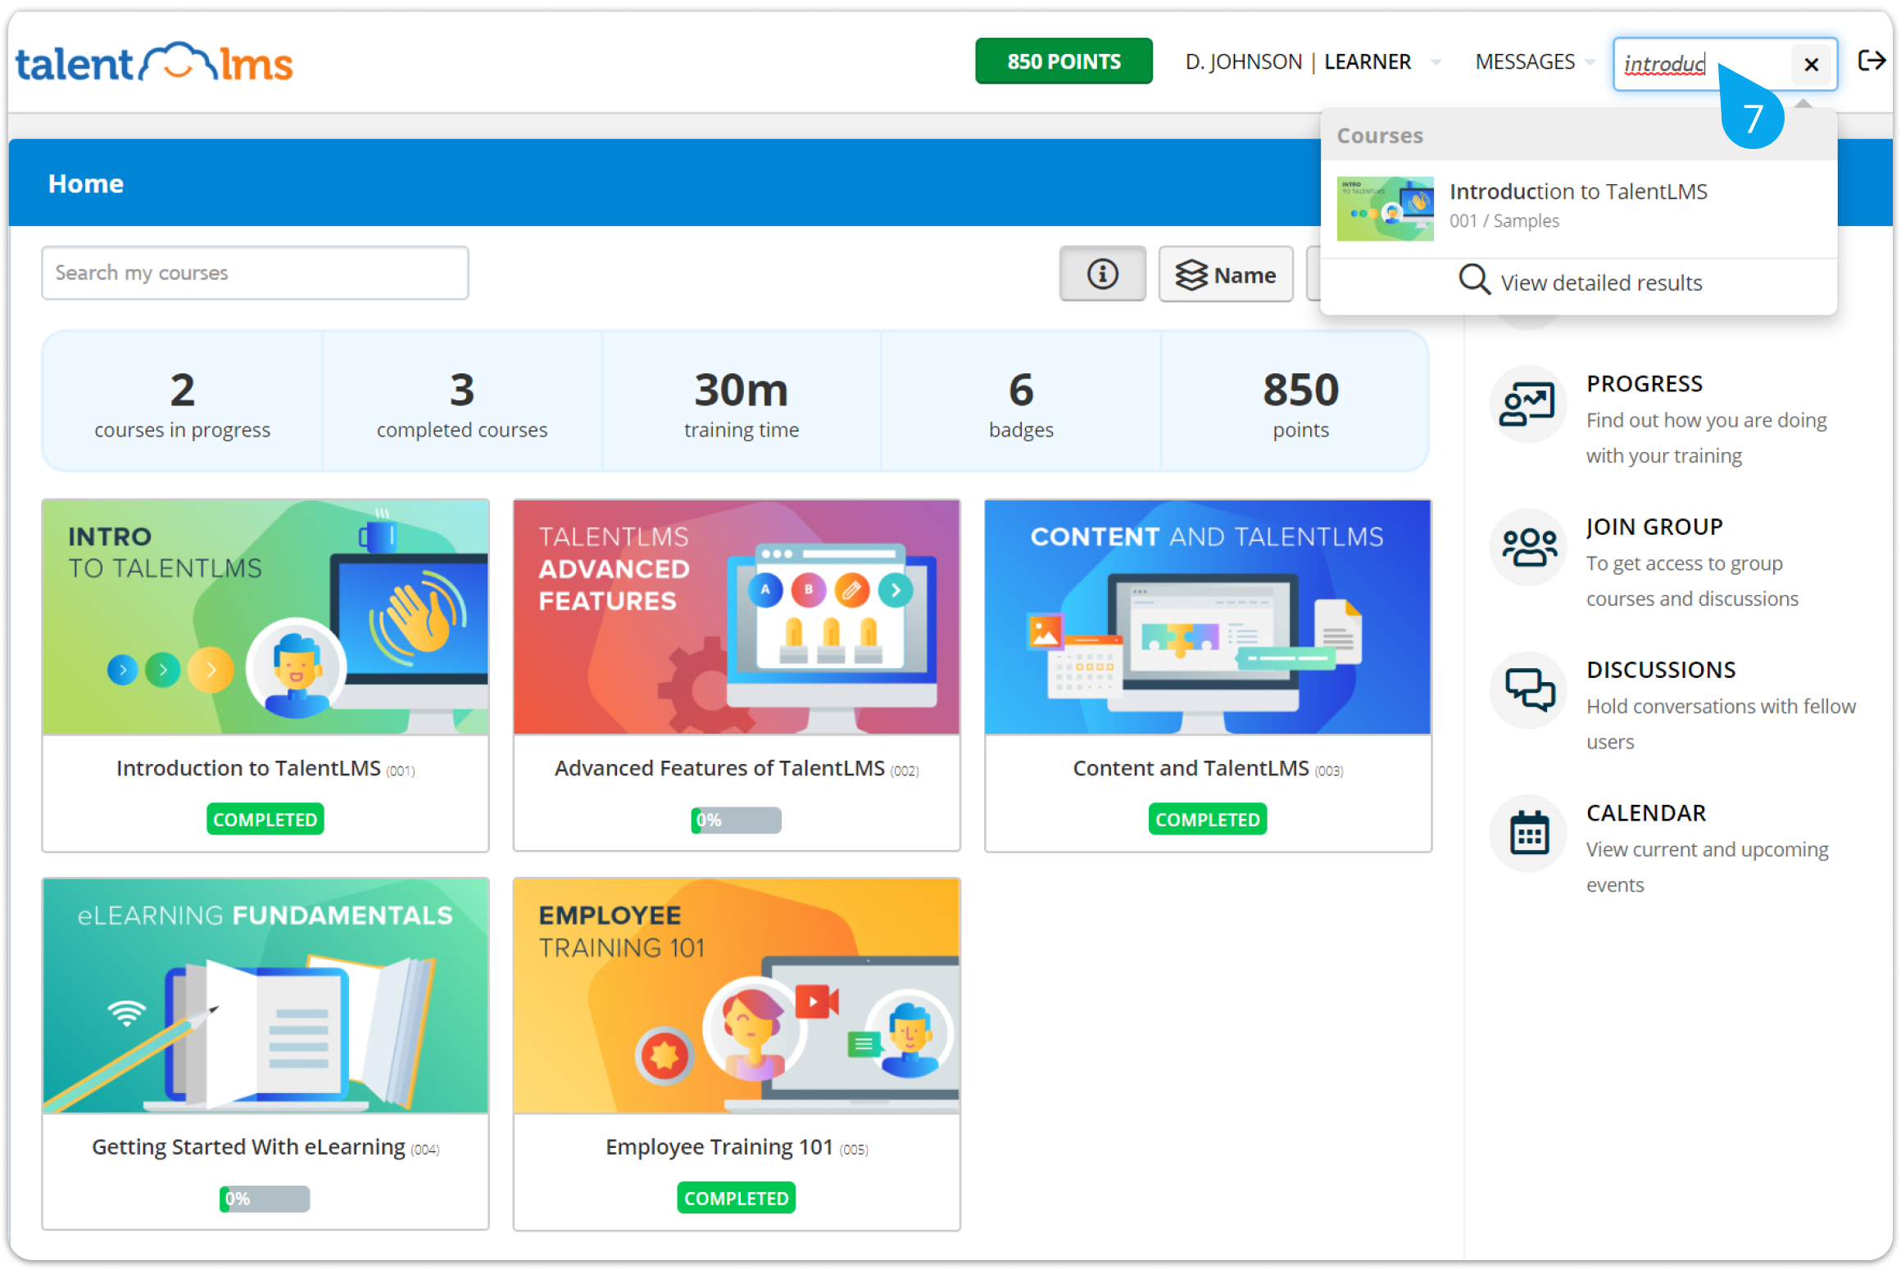Click 'View current and upcoming events' text
Image resolution: width=1901 pixels, height=1270 pixels.
point(1707,867)
